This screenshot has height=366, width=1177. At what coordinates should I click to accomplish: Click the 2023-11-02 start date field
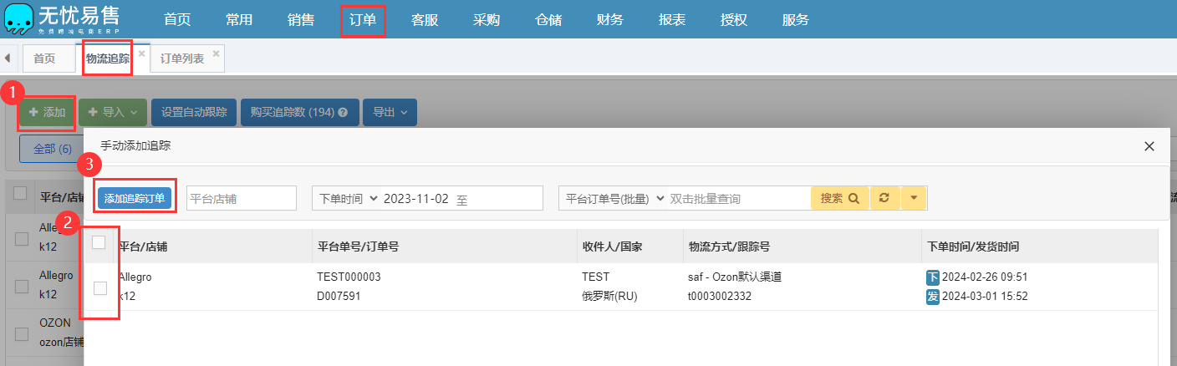click(x=416, y=199)
